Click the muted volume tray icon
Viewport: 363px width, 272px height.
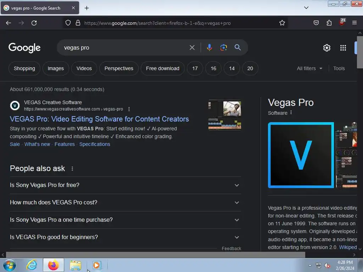(x=327, y=266)
